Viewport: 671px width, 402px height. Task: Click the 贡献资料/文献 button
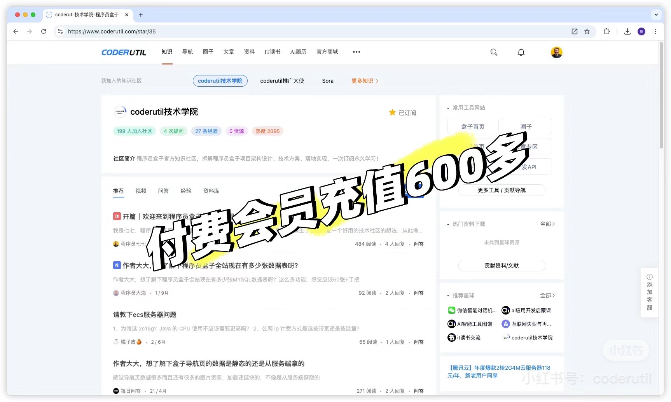[502, 266]
